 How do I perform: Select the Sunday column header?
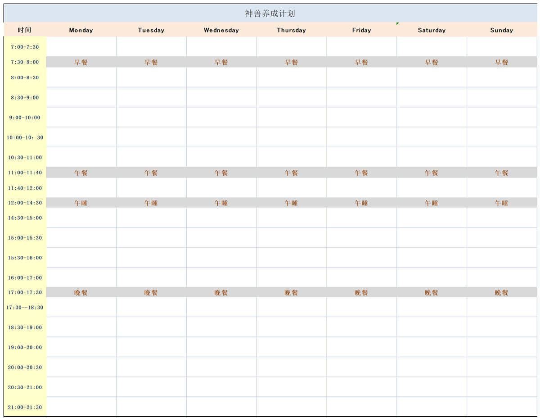coord(502,30)
